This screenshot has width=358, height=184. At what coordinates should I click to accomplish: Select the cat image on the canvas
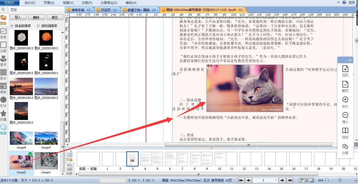245,88
